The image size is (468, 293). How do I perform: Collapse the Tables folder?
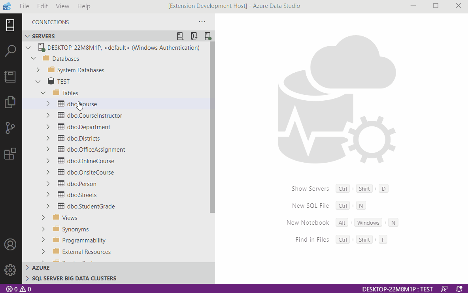click(x=43, y=93)
